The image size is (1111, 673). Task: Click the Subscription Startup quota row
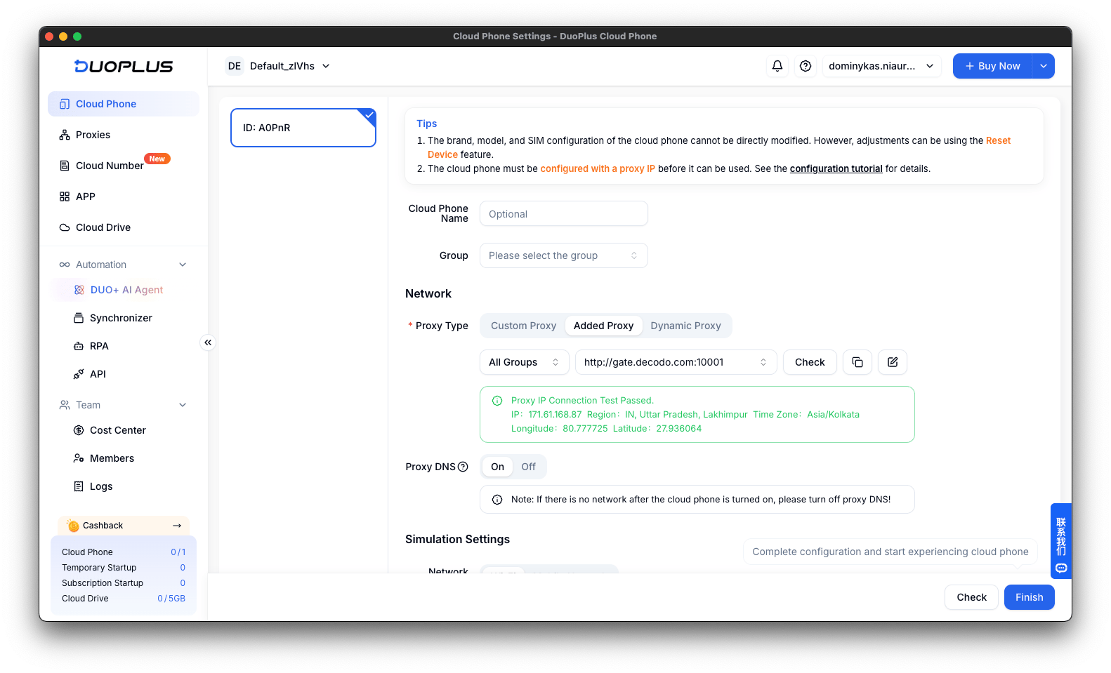(x=124, y=583)
